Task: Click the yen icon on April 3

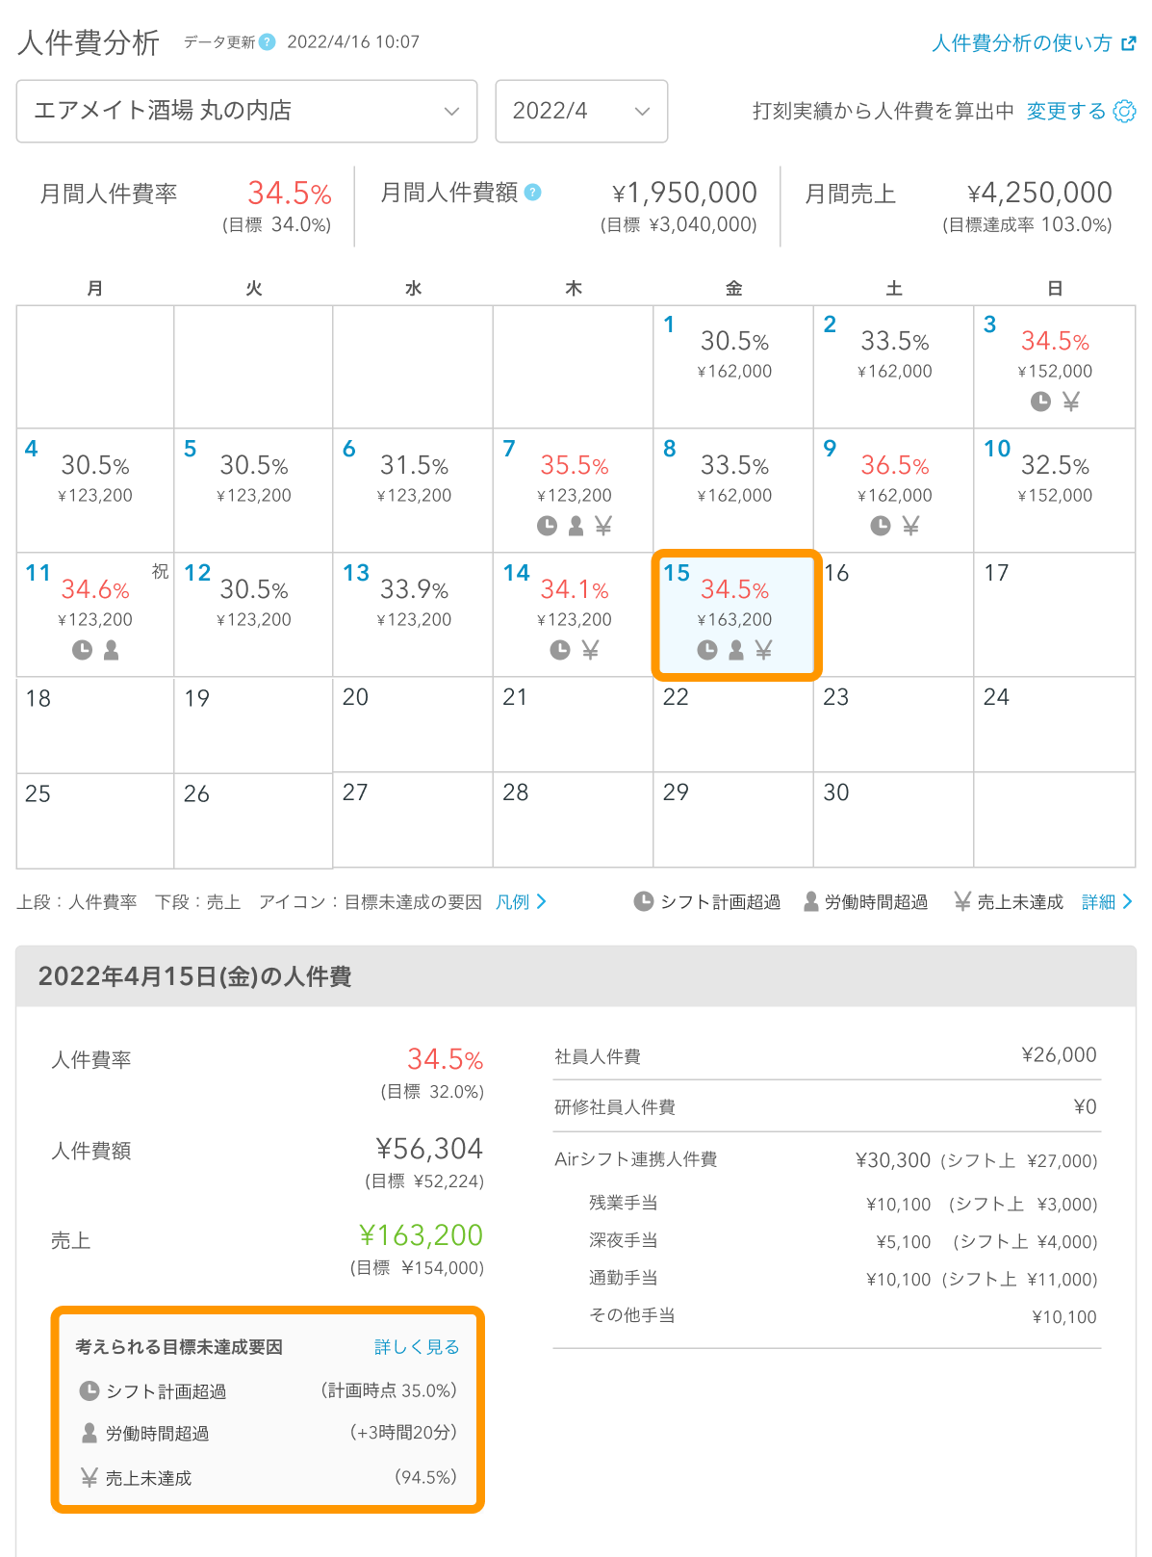Action: (1070, 402)
